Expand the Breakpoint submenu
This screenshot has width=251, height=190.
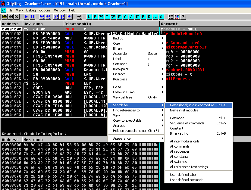point(136,69)
